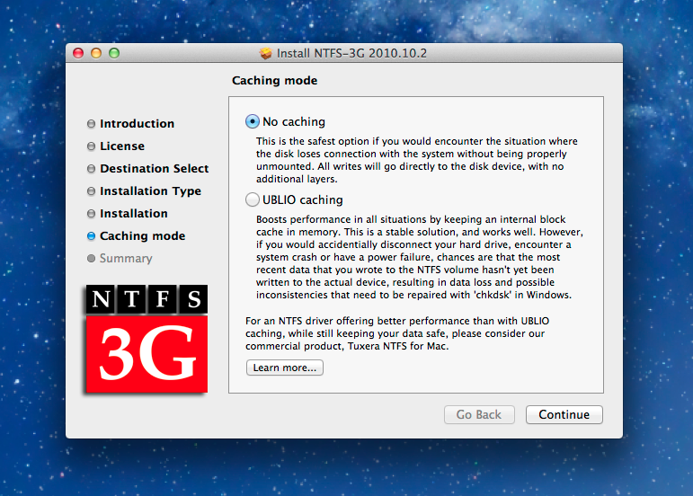Click the Introduction step in sidebar
Screen dimensions: 693x496
[137, 124]
